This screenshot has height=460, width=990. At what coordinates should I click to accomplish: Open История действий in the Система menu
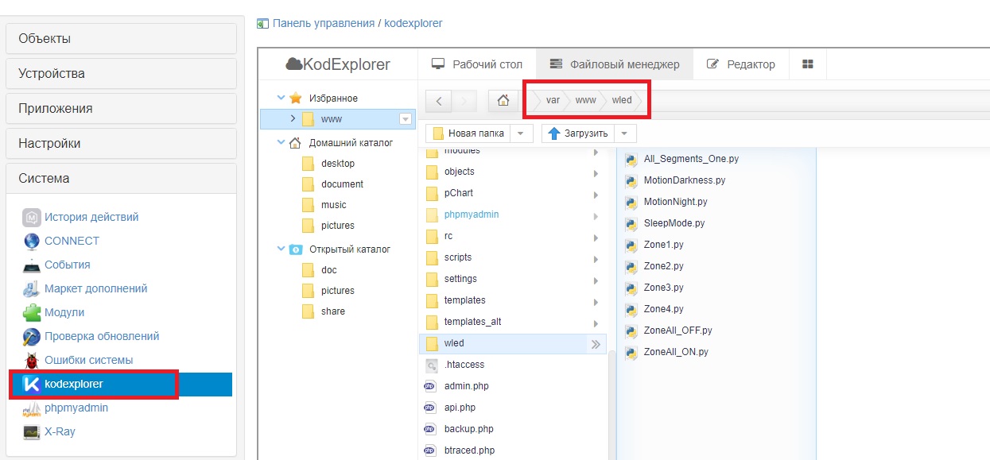click(x=91, y=217)
